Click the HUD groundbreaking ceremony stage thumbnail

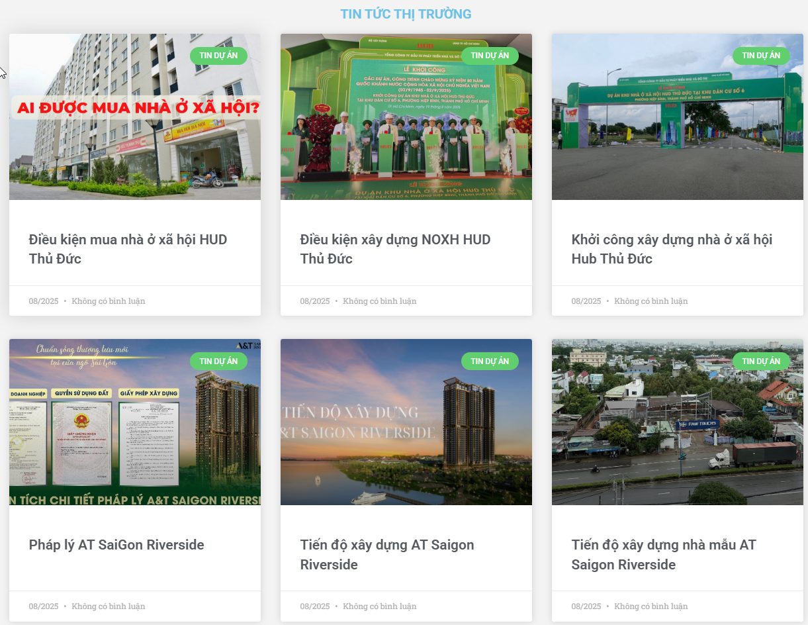406,117
